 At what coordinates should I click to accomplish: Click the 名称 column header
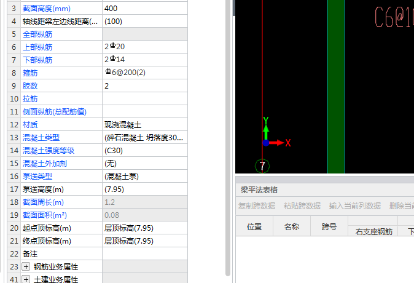[x=292, y=226]
